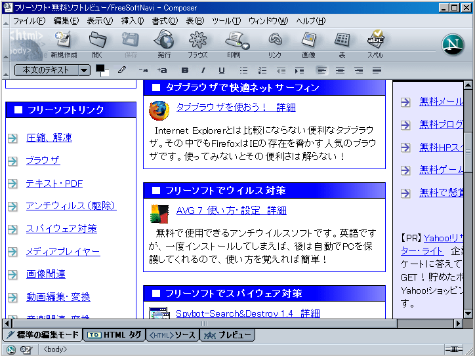
Task: Click the アンチウィルス(駆除) link
Action: pyautogui.click(x=72, y=206)
